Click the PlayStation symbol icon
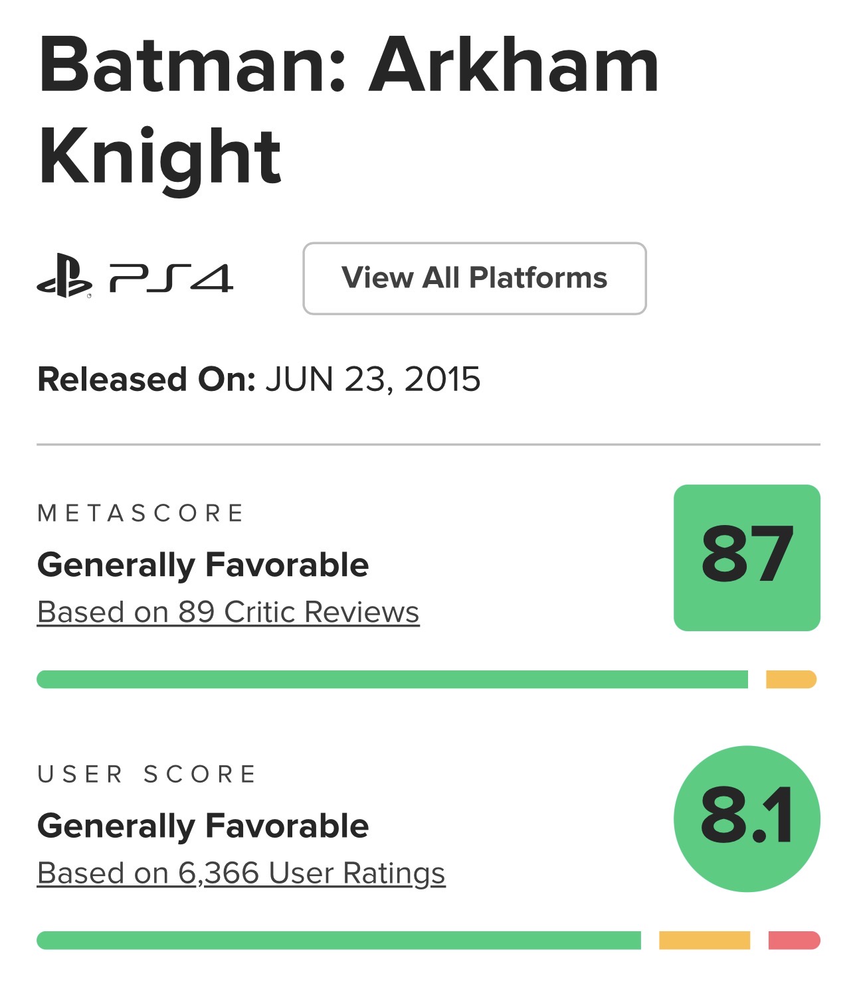 click(64, 276)
